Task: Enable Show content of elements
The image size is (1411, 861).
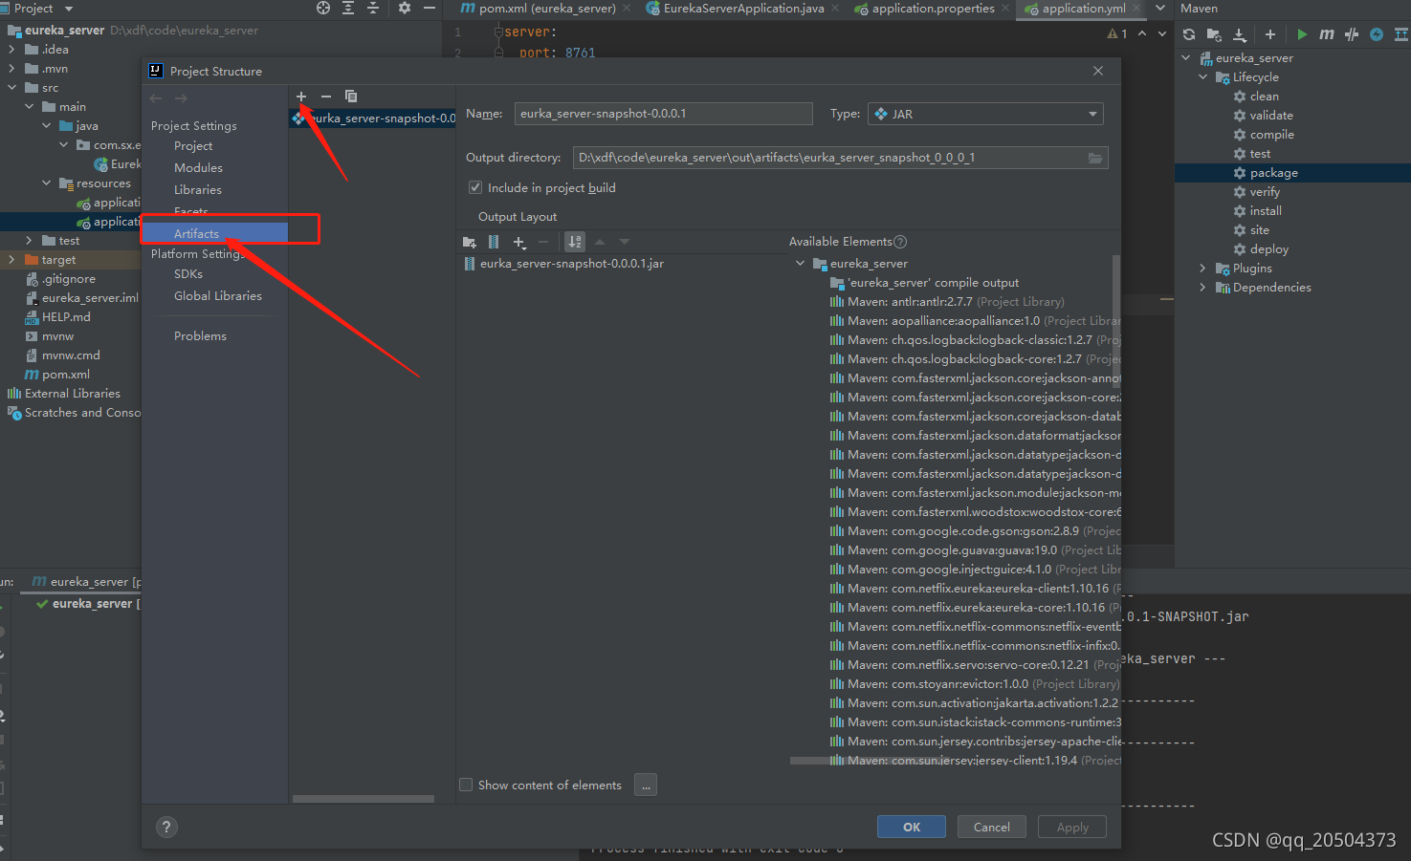Action: pyautogui.click(x=466, y=785)
